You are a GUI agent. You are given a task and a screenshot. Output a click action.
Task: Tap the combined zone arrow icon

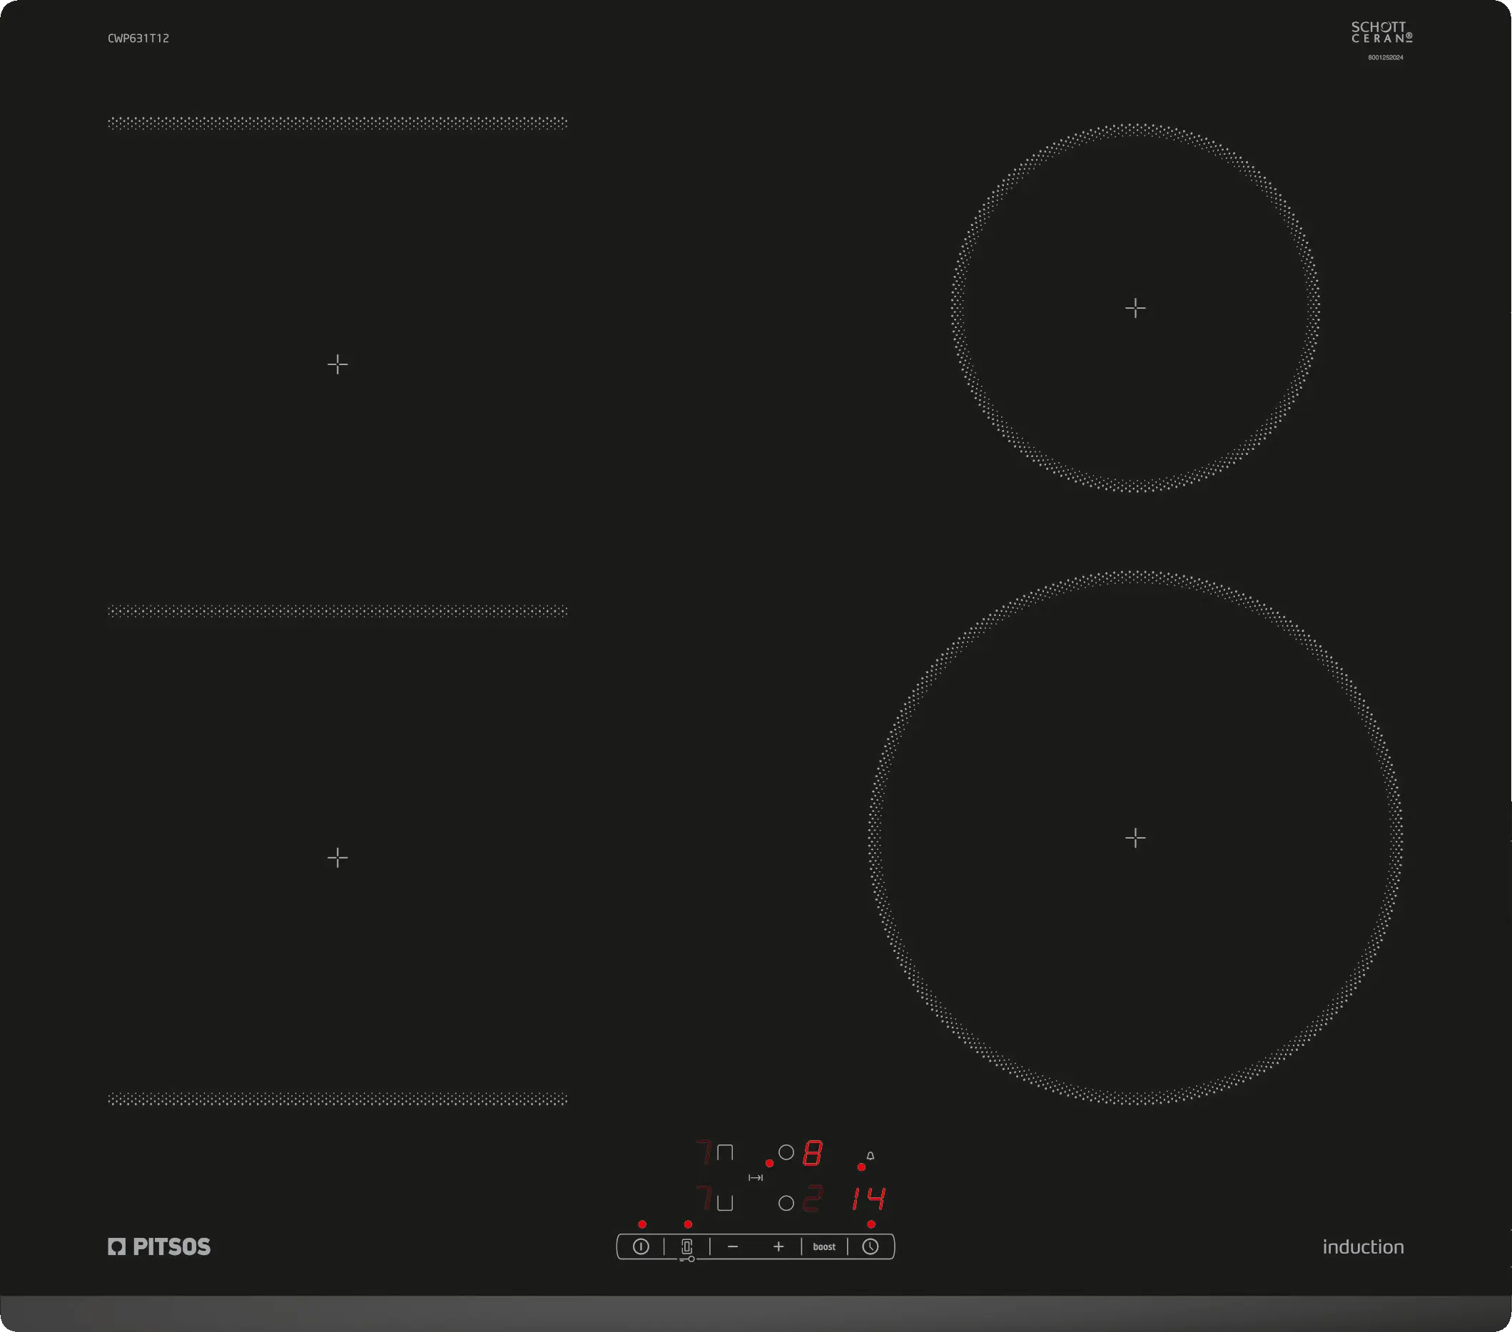click(755, 1177)
